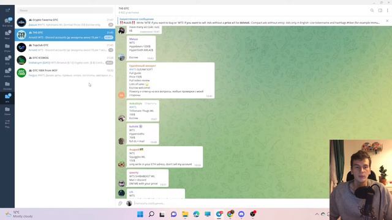Search inside the chat with magnifier icon
392x220 pixels.
tap(372, 10)
